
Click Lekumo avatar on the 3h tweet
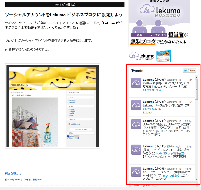[136, 83]
